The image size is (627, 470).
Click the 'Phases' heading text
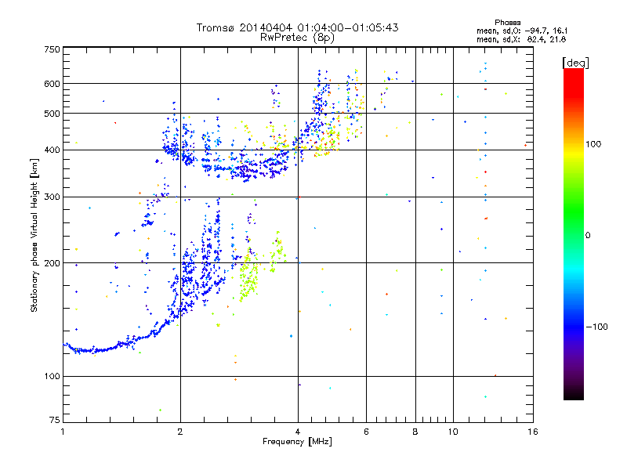point(507,23)
